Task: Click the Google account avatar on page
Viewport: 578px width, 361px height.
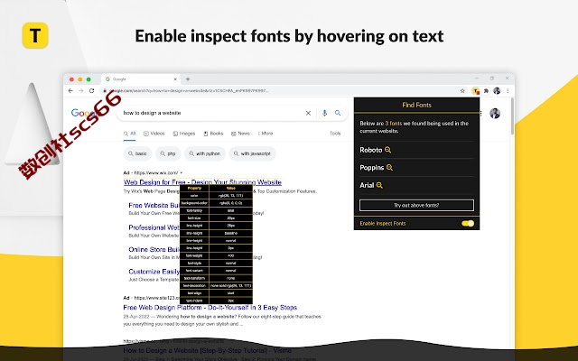Action: coord(495,114)
